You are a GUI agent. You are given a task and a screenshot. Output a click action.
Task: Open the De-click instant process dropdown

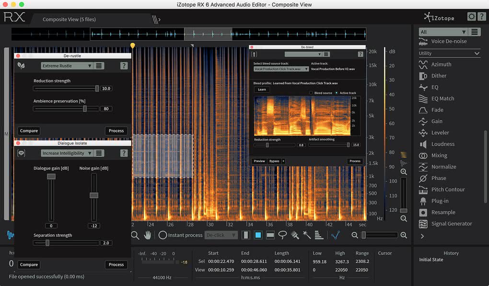221,235
